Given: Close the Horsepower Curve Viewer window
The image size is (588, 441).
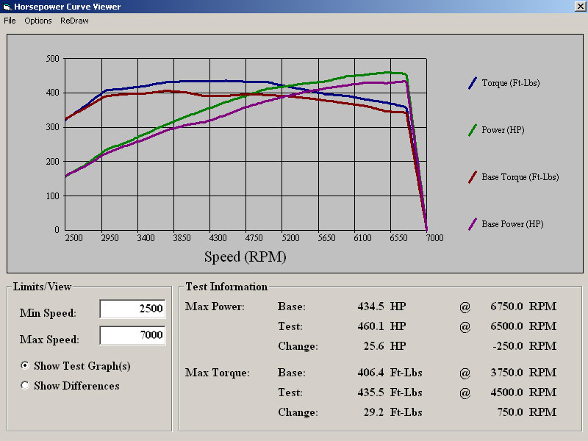Looking at the screenshot, I should point(580,7).
